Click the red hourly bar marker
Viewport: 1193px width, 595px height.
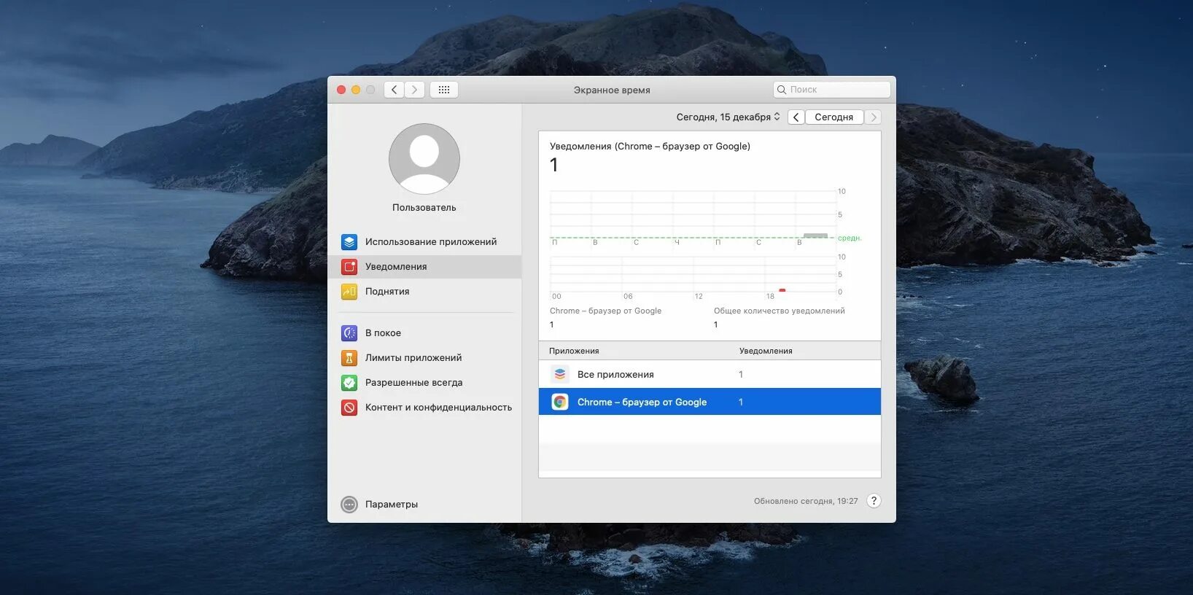click(782, 290)
